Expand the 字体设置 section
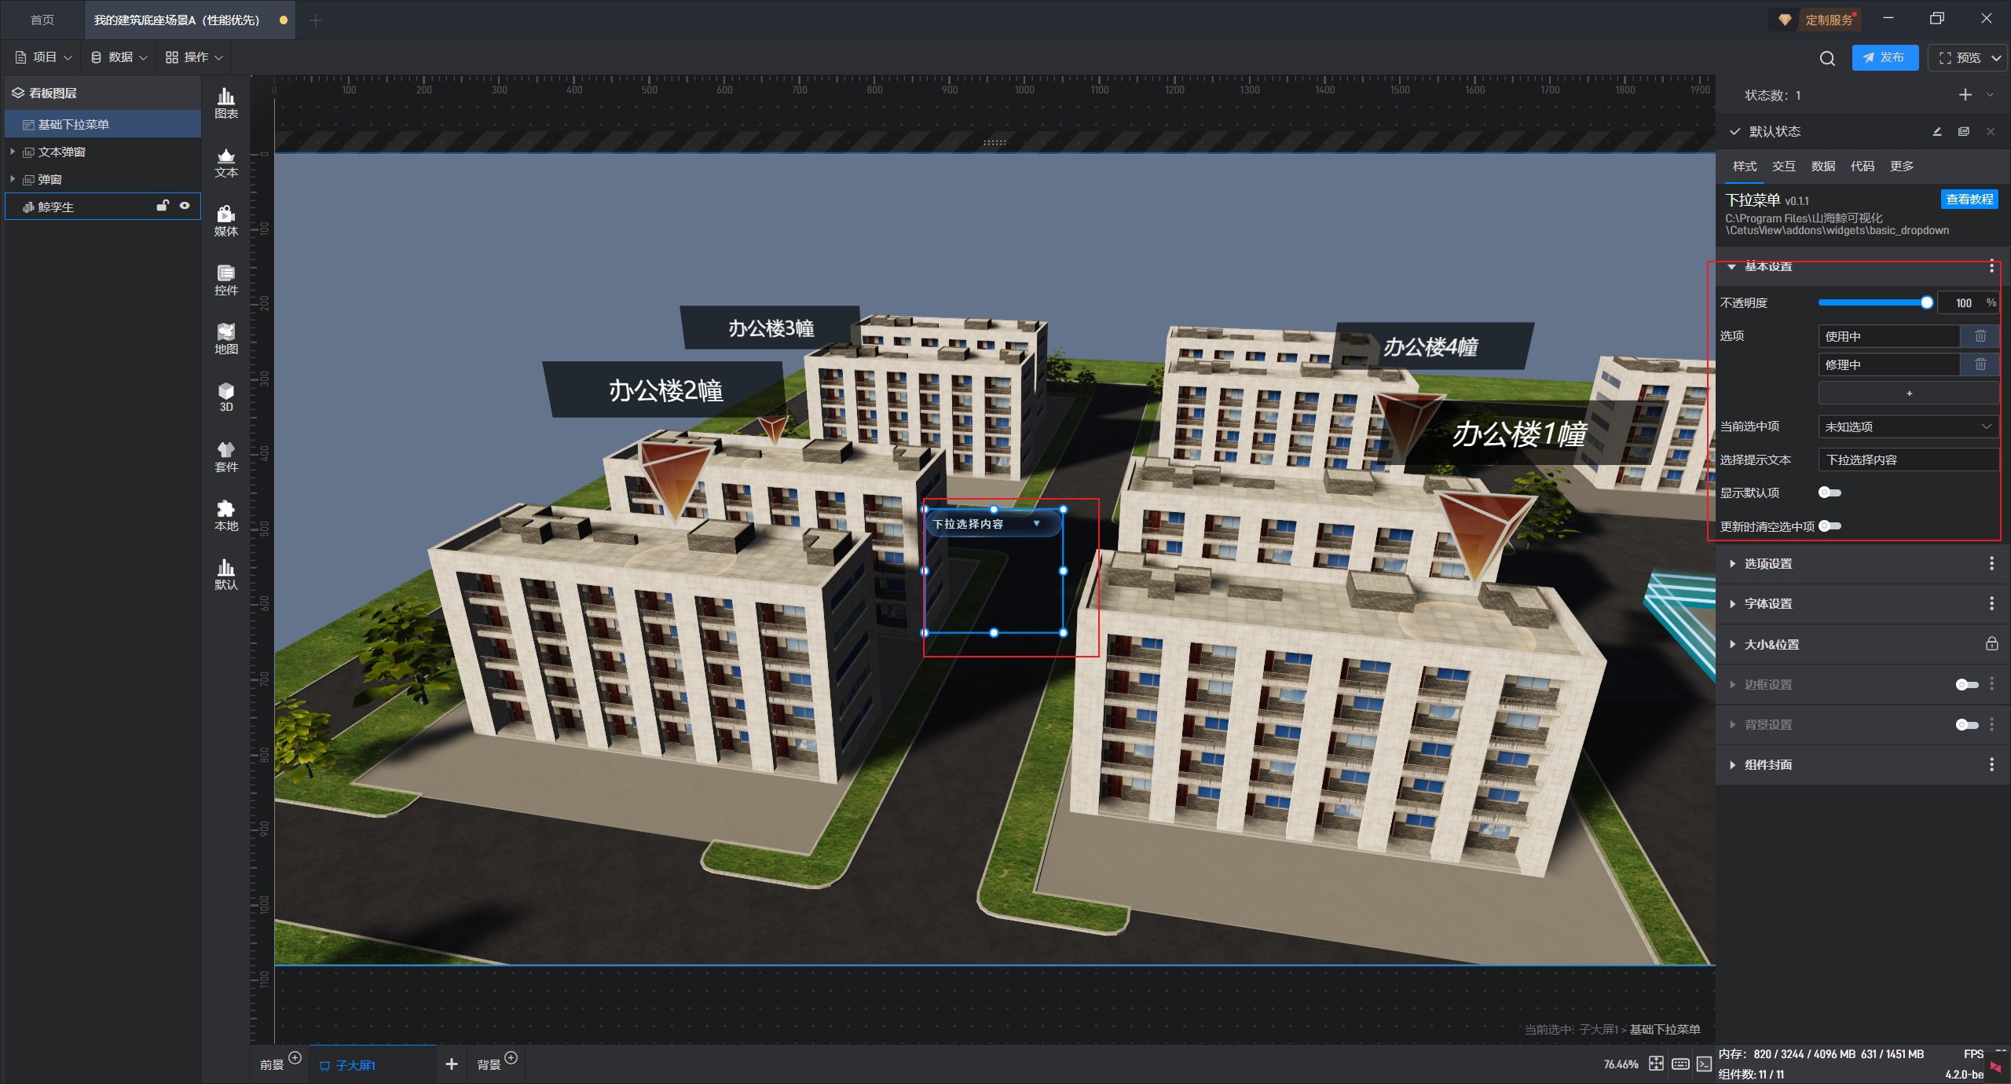 (x=1768, y=603)
